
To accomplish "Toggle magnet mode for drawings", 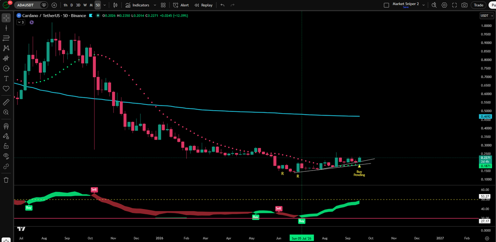I will tap(6, 126).
